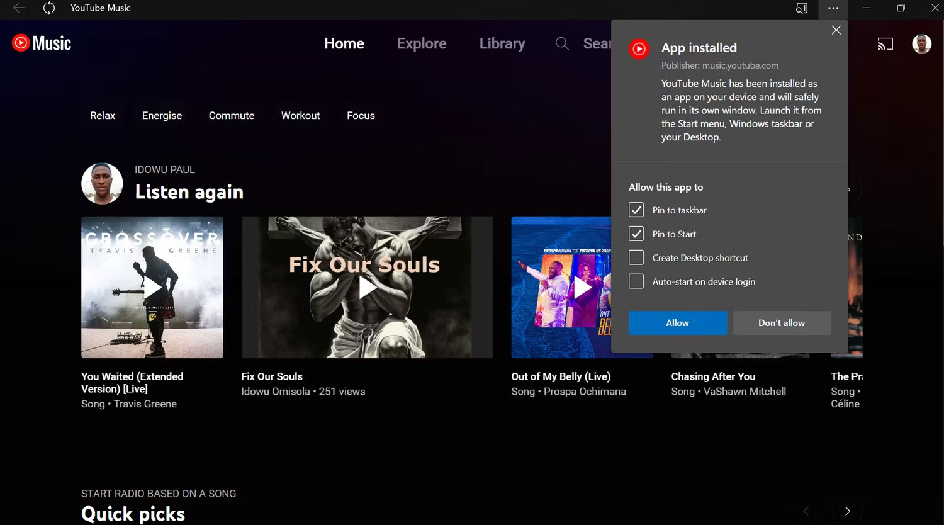Click the Allow button

[677, 322]
